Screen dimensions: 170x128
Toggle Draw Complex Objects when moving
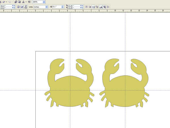[x=101, y=7]
